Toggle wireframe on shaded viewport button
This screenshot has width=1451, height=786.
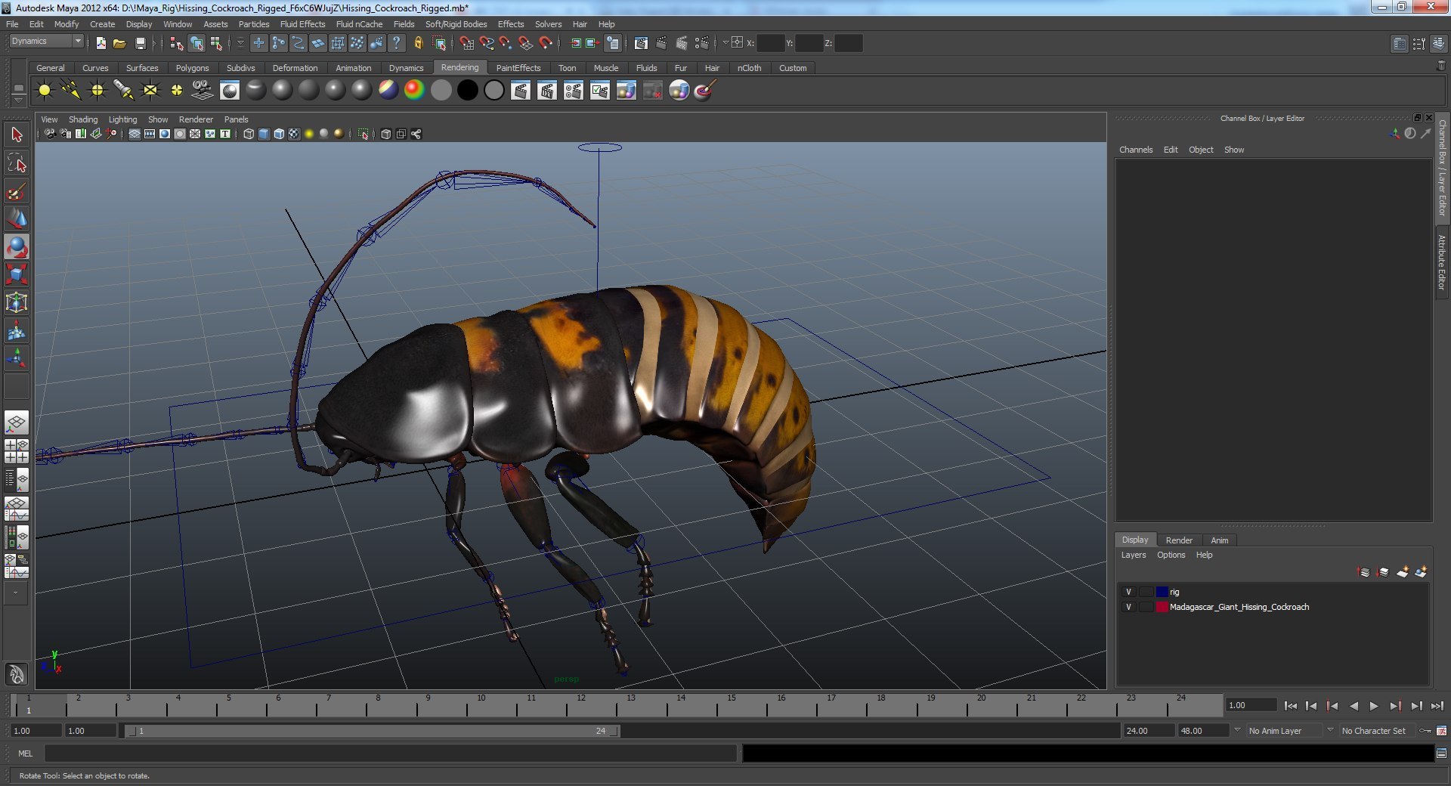click(279, 134)
